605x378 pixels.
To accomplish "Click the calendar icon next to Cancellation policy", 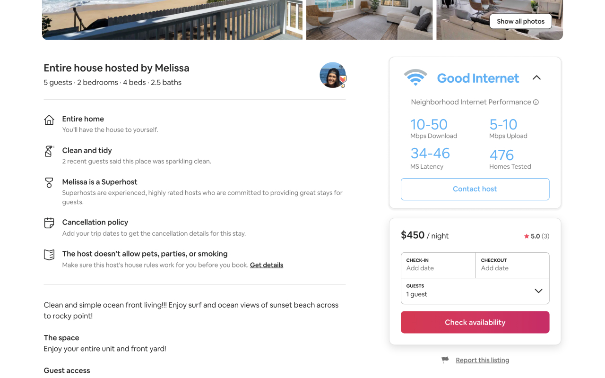I will pyautogui.click(x=49, y=223).
